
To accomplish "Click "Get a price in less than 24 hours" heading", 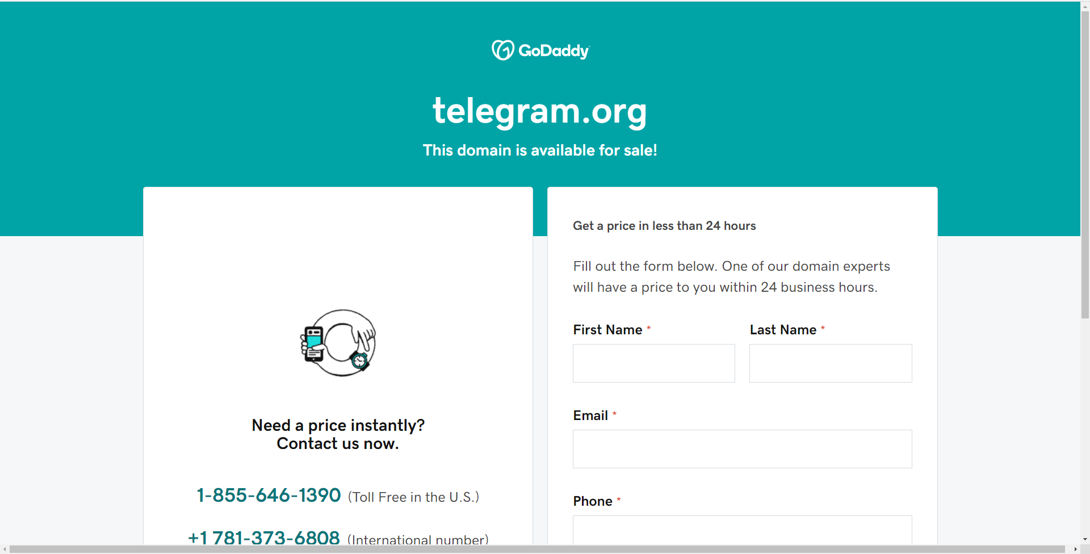I will point(664,226).
